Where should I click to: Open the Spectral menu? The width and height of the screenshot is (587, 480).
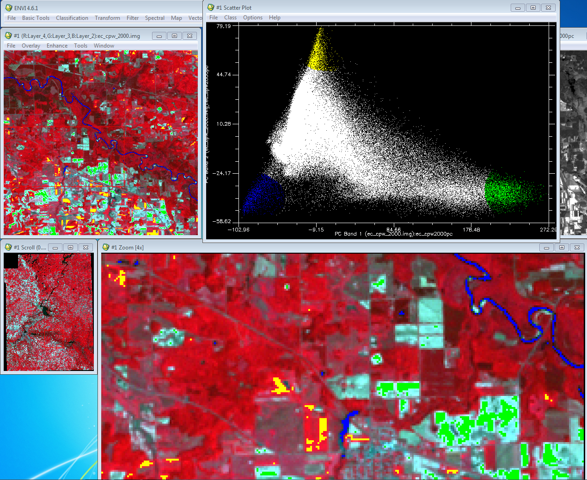pos(154,18)
